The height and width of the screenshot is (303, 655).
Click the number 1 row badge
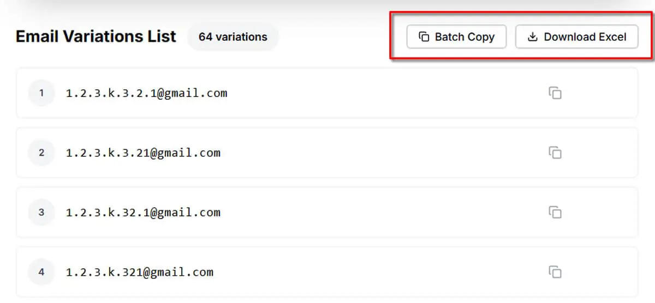[x=41, y=93]
